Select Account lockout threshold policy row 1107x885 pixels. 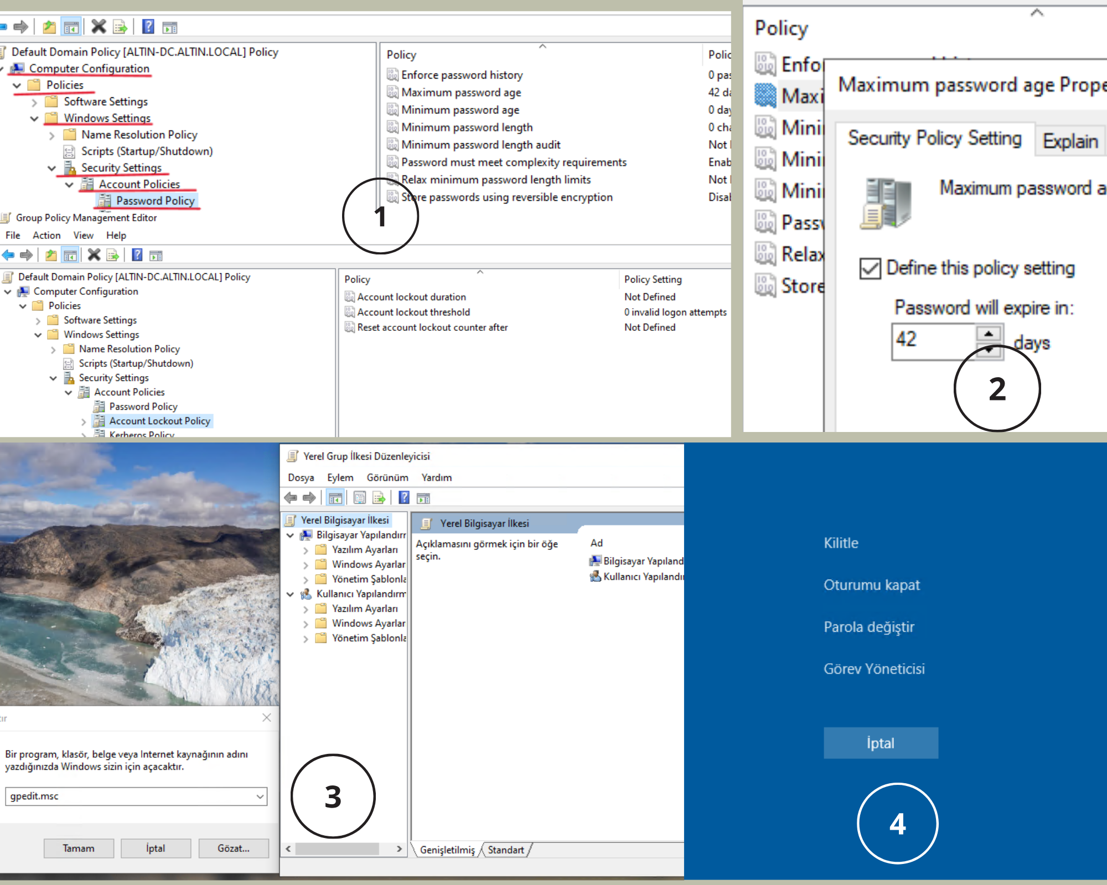click(x=413, y=312)
